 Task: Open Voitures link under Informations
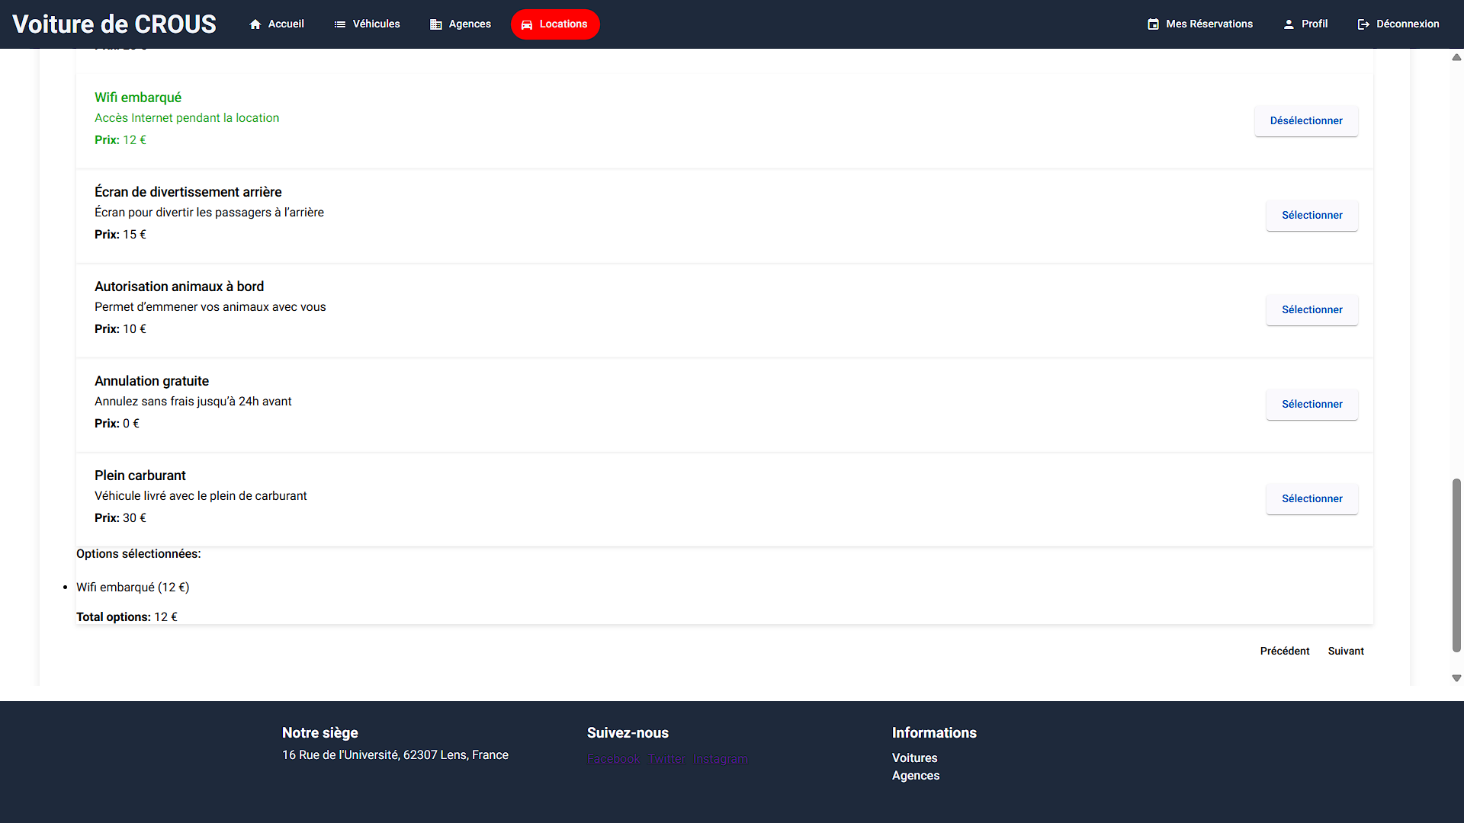(914, 758)
